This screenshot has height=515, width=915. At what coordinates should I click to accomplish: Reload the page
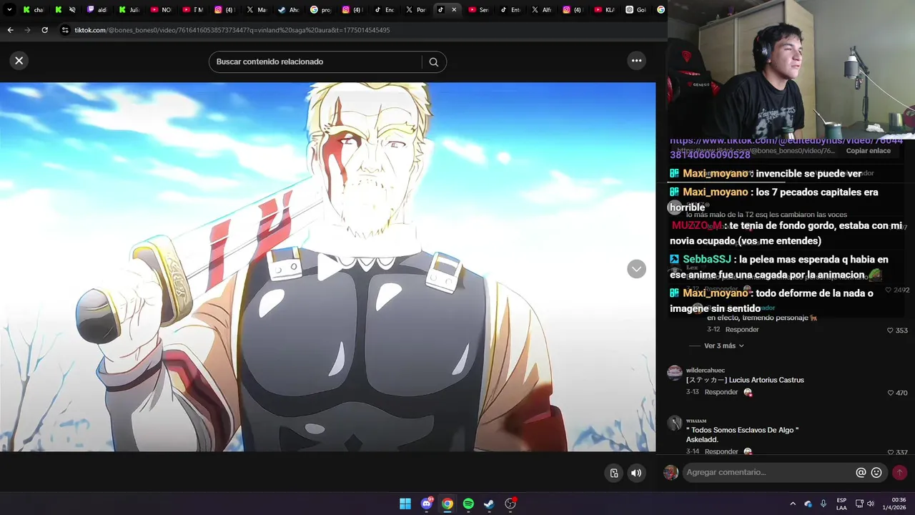[44, 30]
